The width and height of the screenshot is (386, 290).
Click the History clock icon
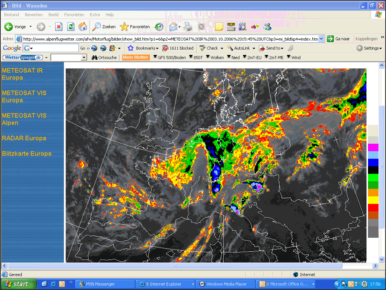pos(159,27)
